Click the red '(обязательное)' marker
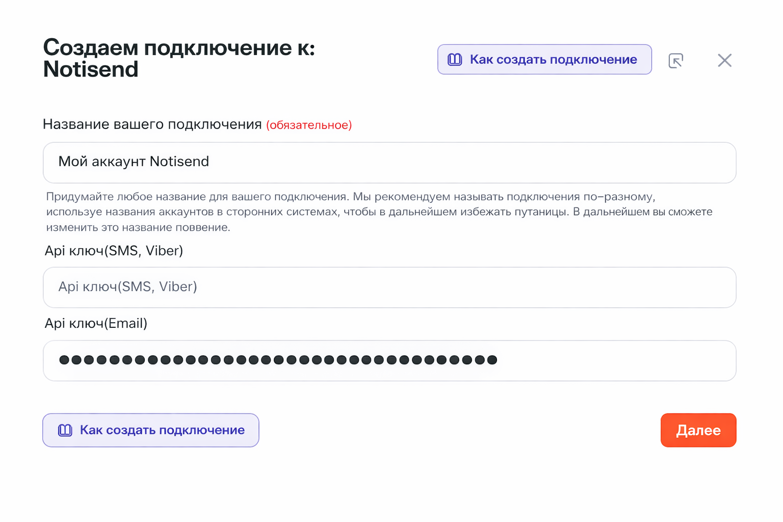The width and height of the screenshot is (783, 522). click(309, 125)
